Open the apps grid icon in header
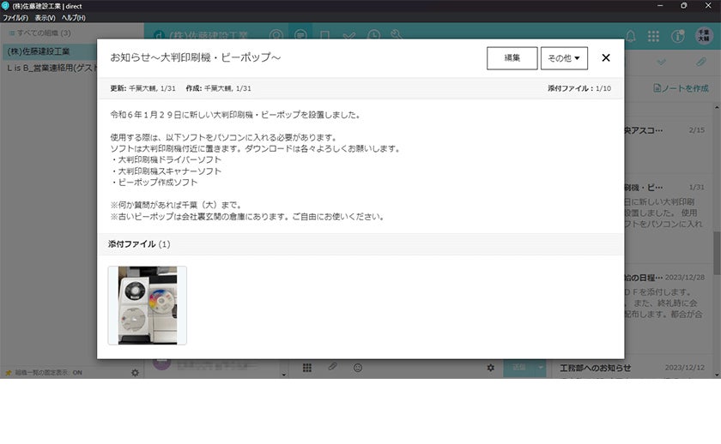Screen dimensions: 721x444 tap(653, 36)
